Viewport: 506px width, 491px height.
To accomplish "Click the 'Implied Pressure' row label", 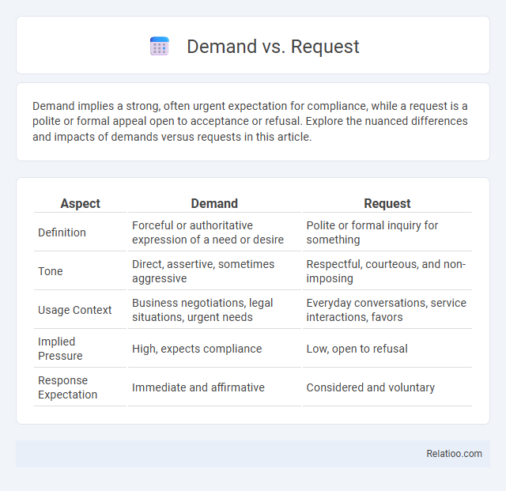I will point(60,349).
